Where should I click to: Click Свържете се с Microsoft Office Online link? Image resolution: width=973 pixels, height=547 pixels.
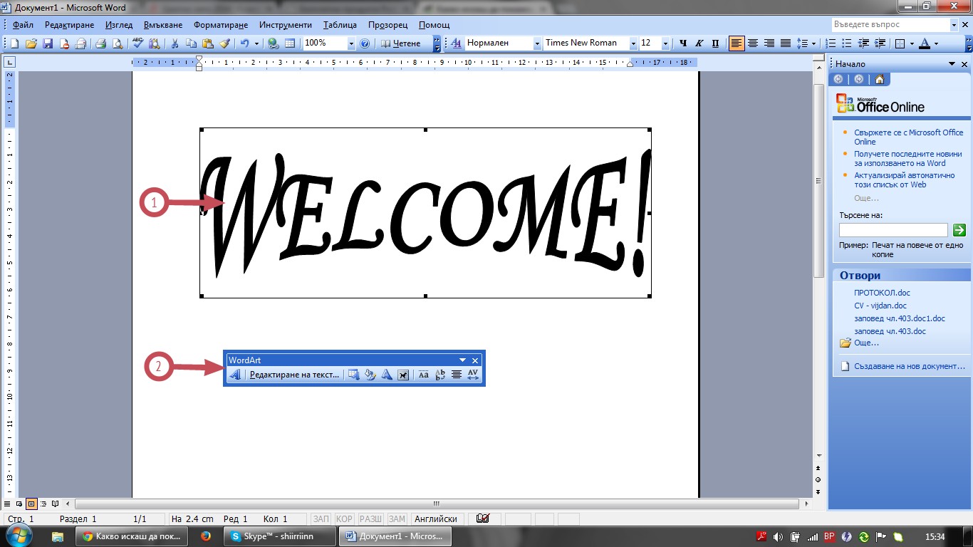coord(909,137)
